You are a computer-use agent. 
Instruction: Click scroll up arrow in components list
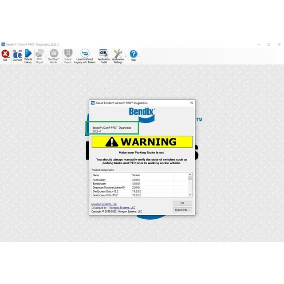coord(190,174)
